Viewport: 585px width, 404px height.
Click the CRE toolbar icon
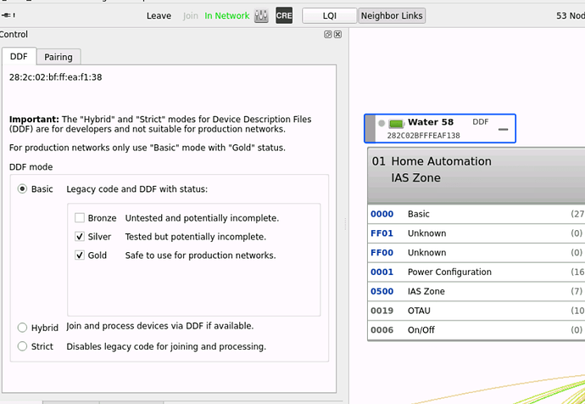284,15
